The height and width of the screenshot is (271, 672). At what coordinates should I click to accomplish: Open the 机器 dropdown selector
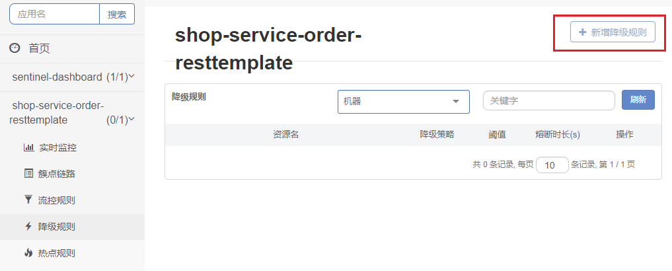point(404,102)
